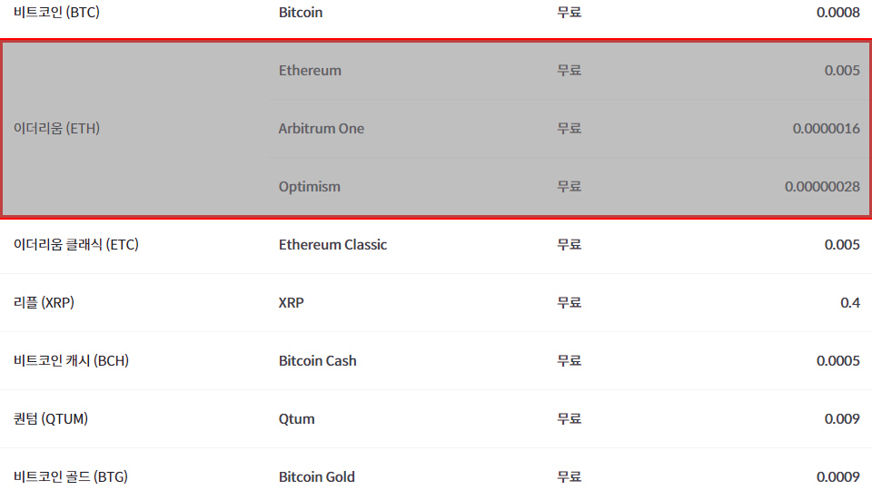
Task: Click the 무료 deposit fee in the Arbitrum One row
Action: (570, 129)
